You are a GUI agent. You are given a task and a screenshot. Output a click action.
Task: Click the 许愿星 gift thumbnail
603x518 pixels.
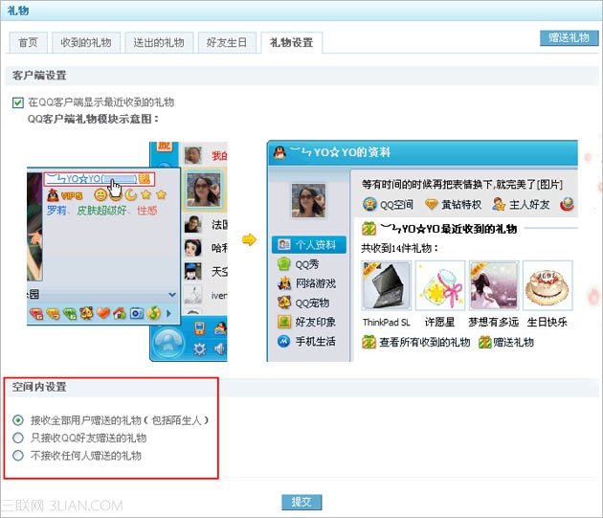point(440,285)
